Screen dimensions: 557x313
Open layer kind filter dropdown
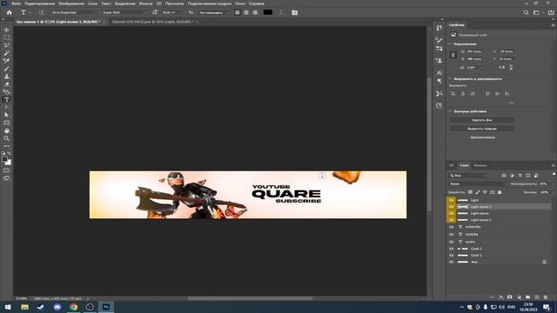(x=468, y=176)
